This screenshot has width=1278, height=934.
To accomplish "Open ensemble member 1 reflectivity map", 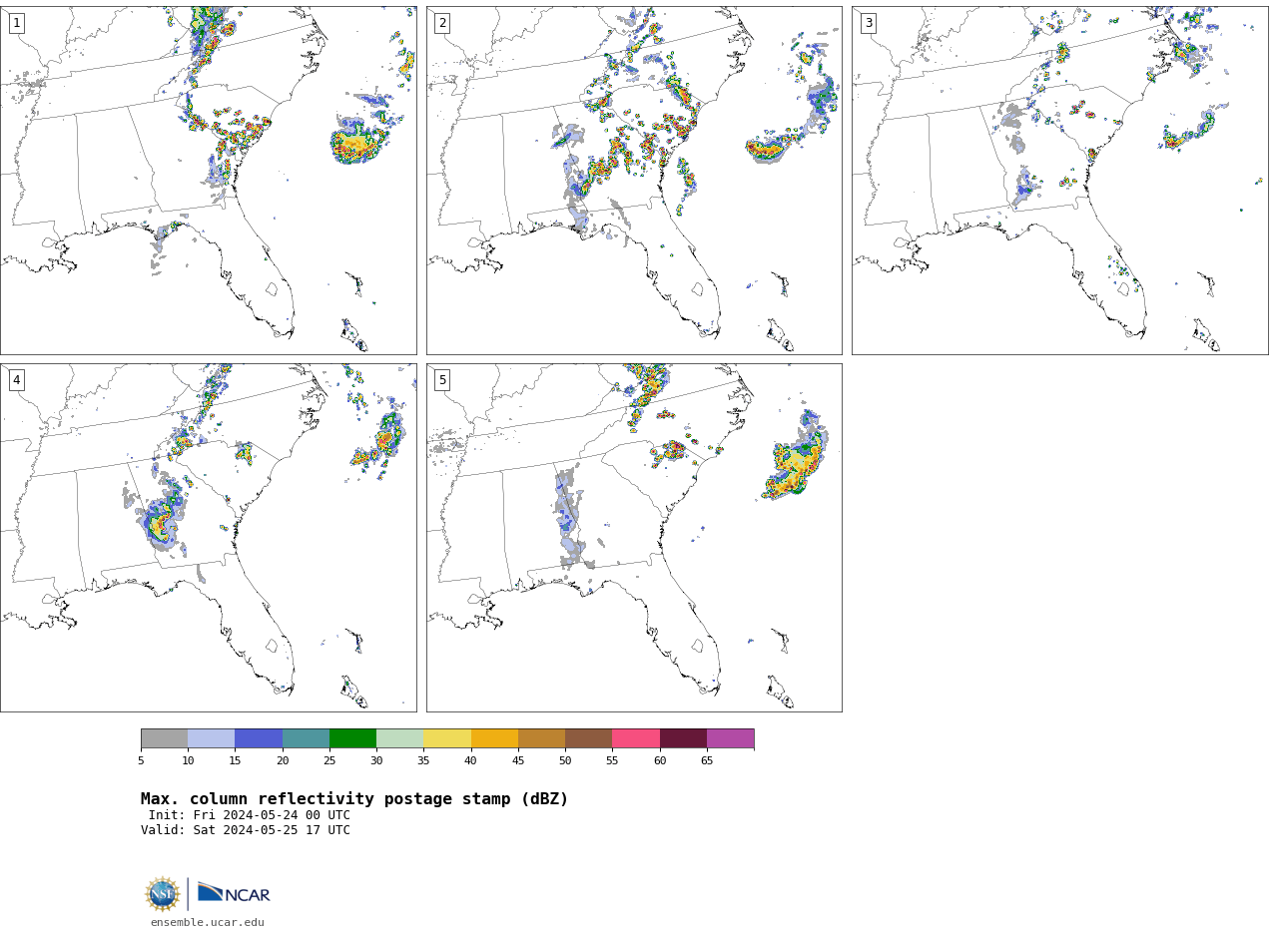I will click(208, 181).
